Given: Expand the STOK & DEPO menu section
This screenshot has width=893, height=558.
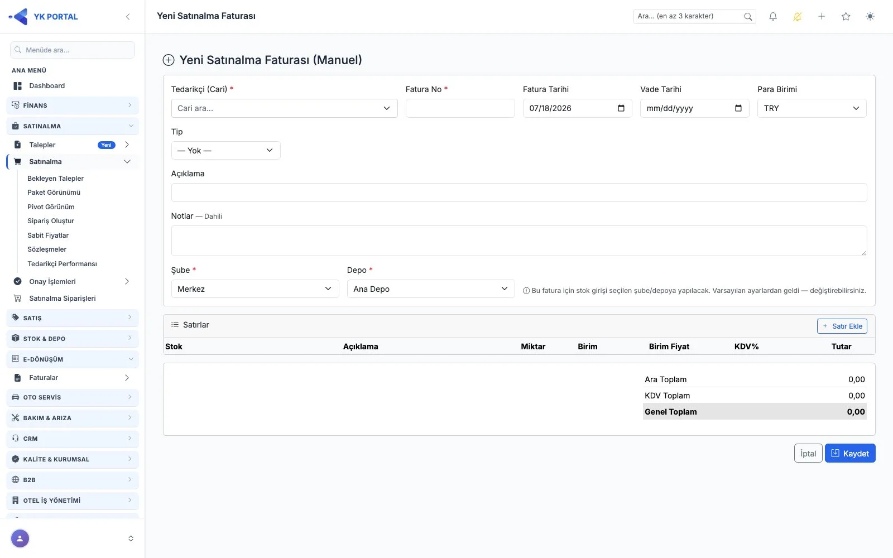Looking at the screenshot, I should (x=73, y=339).
